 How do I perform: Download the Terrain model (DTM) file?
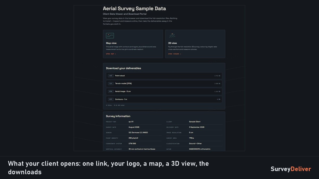(164, 84)
